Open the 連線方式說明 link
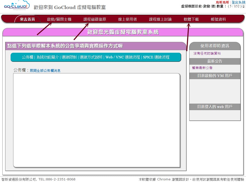The height and width of the screenshot is (183, 246). pyautogui.click(x=91, y=57)
